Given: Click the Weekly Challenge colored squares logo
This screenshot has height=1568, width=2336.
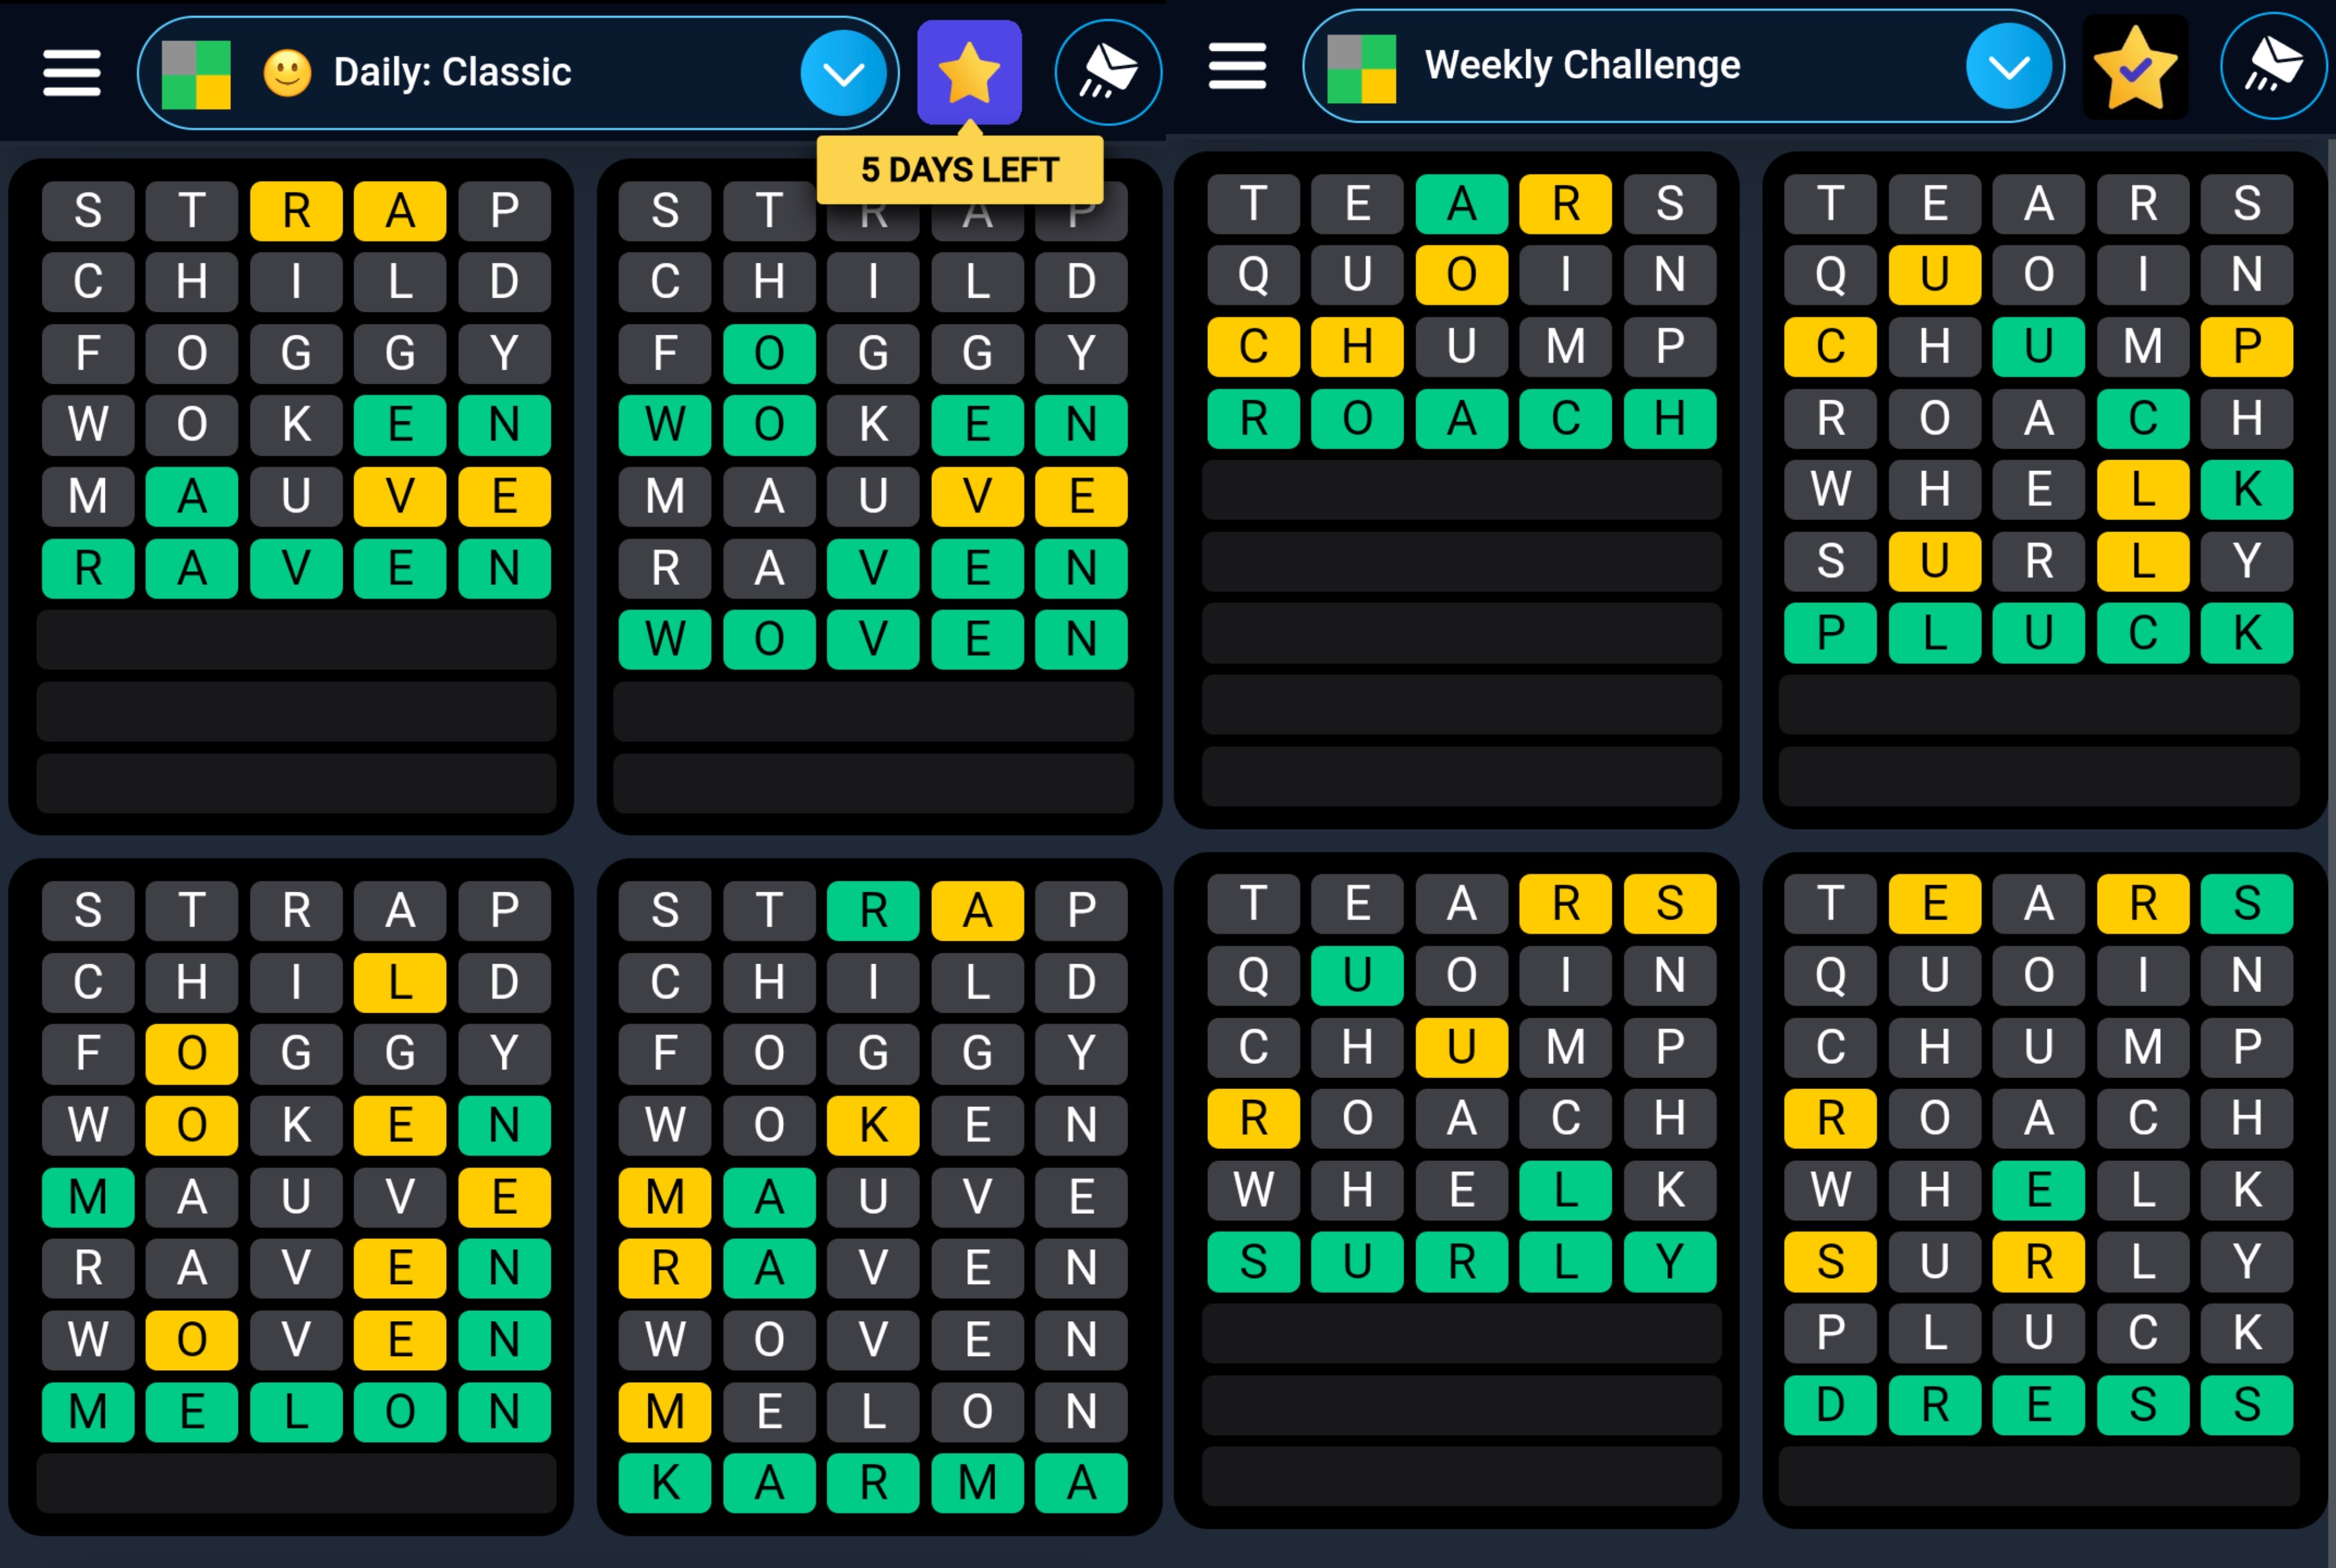Looking at the screenshot, I should [1361, 68].
